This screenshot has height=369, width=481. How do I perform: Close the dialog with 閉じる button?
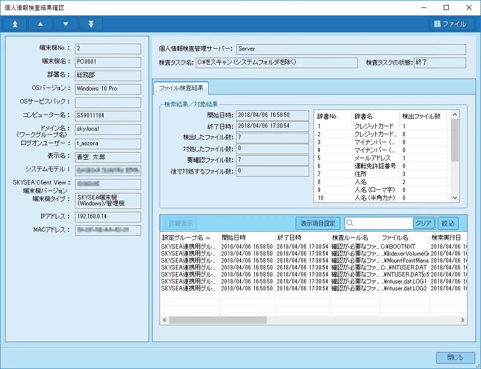455,358
